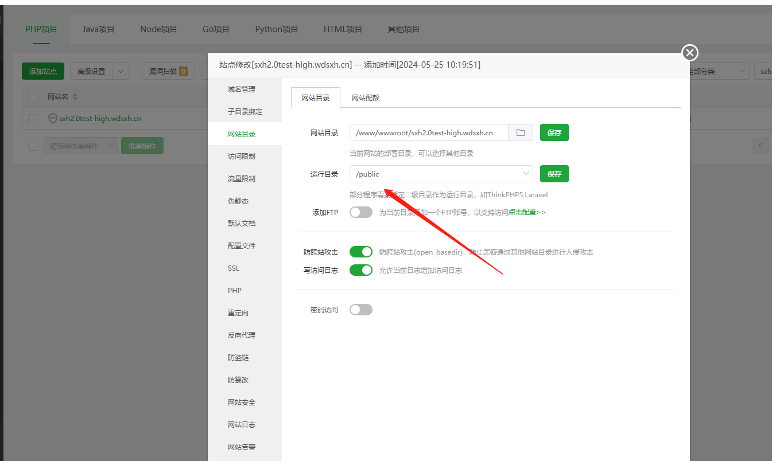
Task: Click the website directory path input field
Action: pos(429,132)
